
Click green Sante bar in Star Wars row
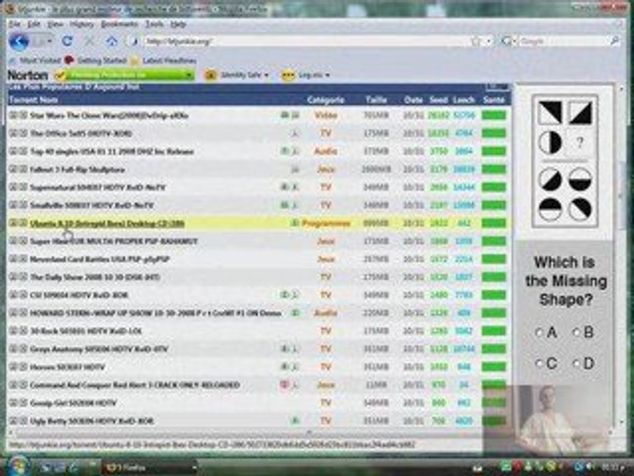494,115
